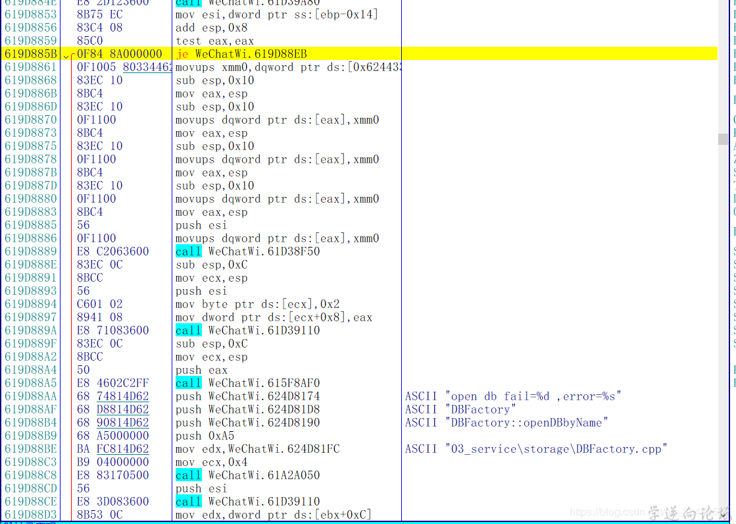Screen dimensions: 736x524
Task: Click the call WeChatWi.61D38F50 instruction
Action: click(x=247, y=251)
